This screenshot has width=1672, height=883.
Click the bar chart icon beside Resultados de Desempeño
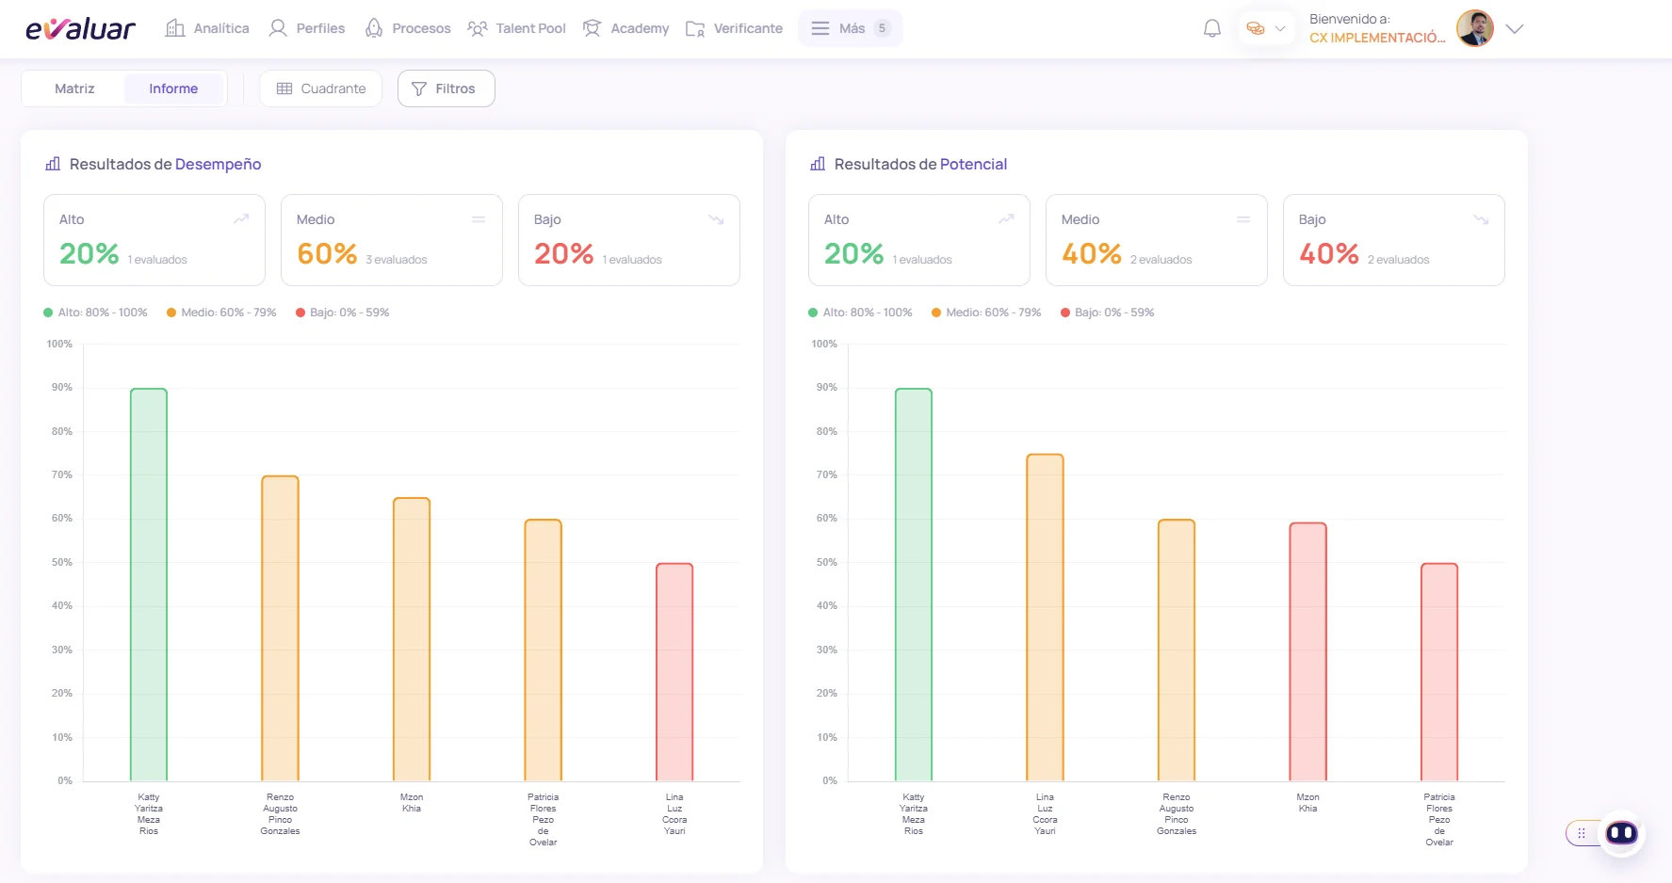click(x=53, y=164)
